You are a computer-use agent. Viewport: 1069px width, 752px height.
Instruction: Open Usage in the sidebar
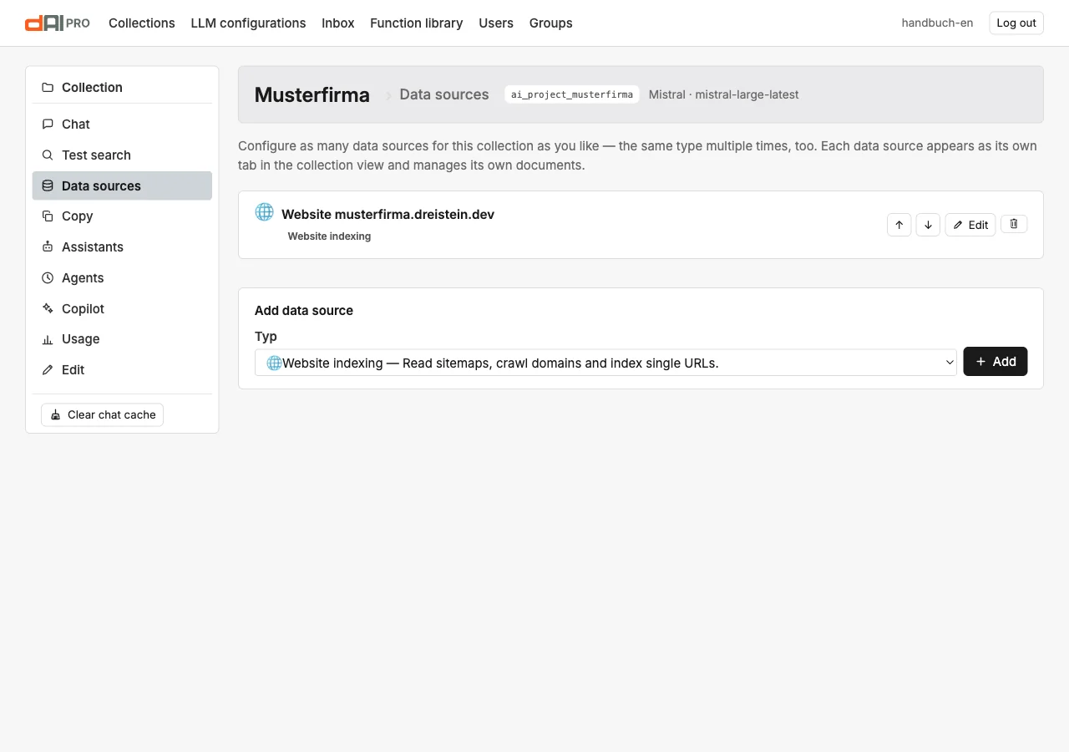[122, 339]
